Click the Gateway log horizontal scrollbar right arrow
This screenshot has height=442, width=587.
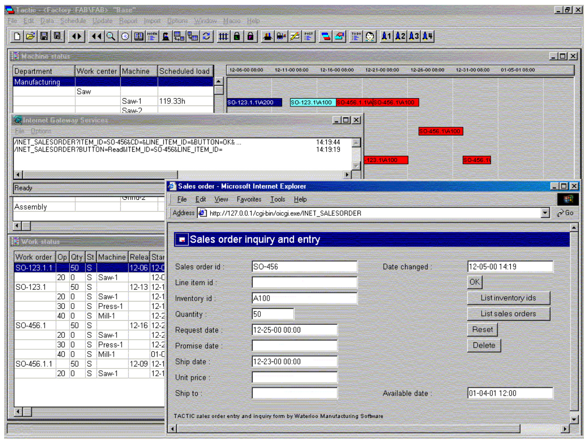[x=347, y=174]
